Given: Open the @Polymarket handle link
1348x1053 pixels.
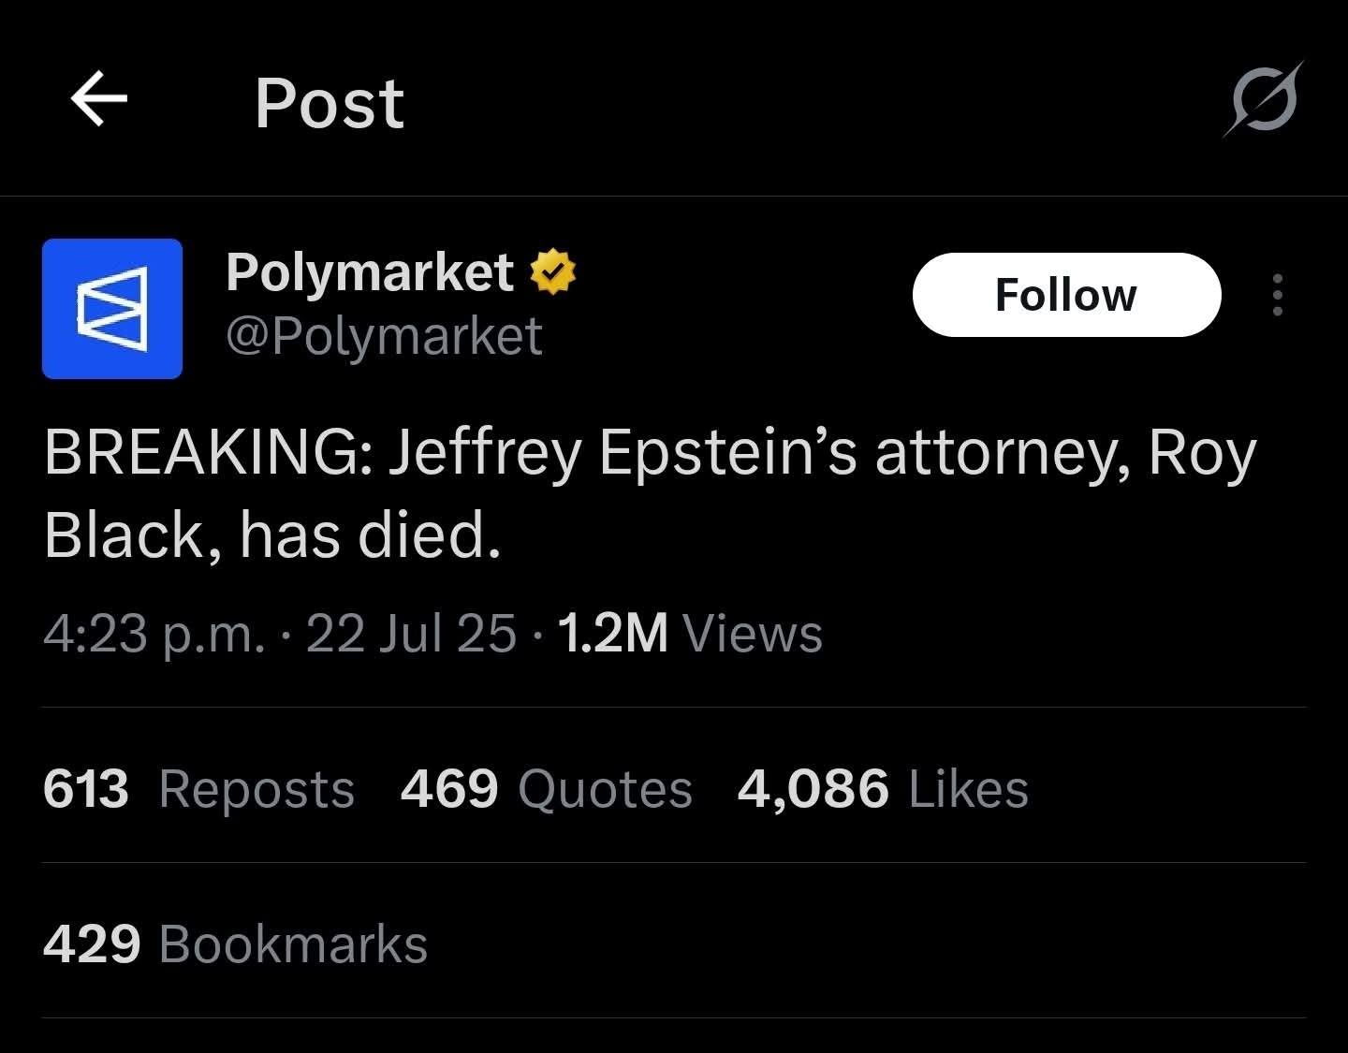Looking at the screenshot, I should pos(384,336).
